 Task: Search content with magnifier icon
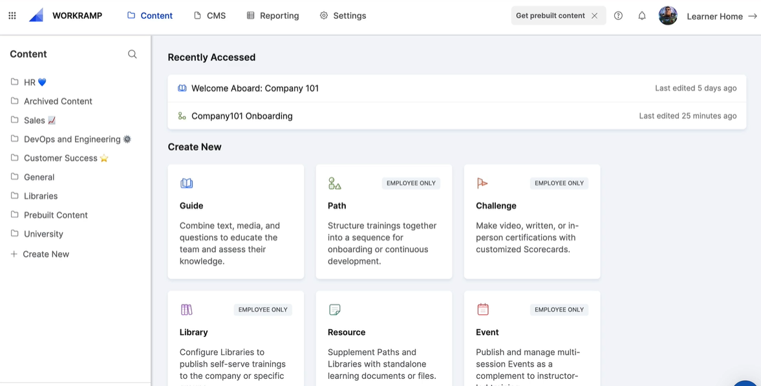tap(132, 54)
